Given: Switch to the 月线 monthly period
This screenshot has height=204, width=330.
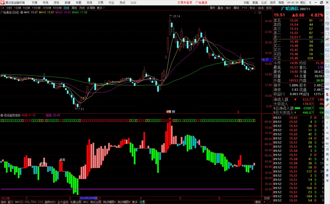Looking at the screenshot, I should (82, 8).
